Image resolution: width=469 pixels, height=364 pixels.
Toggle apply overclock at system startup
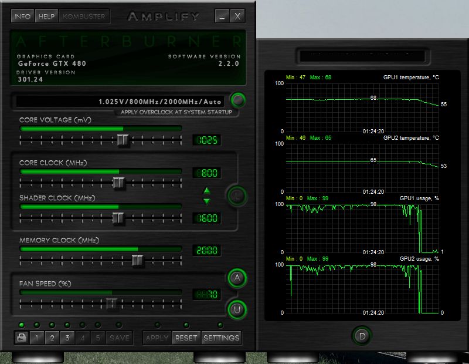[238, 100]
